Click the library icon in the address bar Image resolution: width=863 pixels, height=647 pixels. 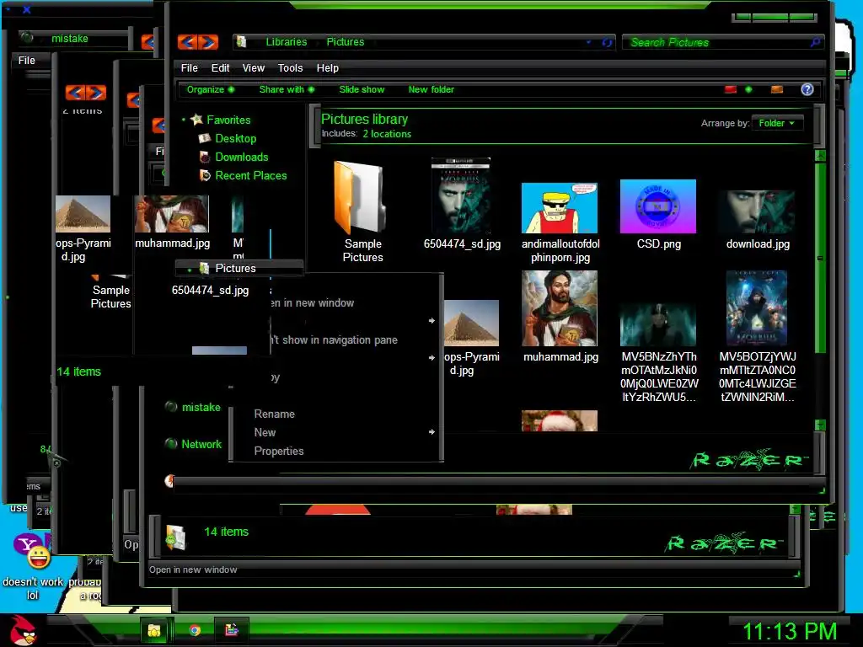tap(242, 42)
